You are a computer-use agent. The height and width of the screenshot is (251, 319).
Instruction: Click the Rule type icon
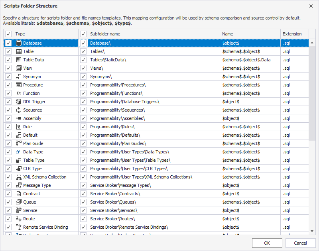coord(18,127)
